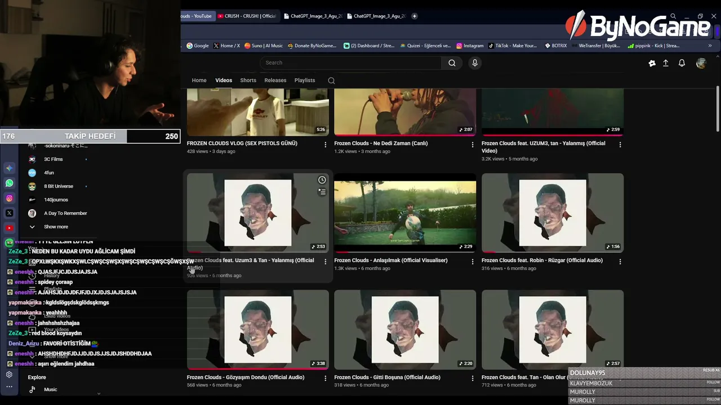Click the colorful sparkle icon in browser sidebar

click(10, 168)
